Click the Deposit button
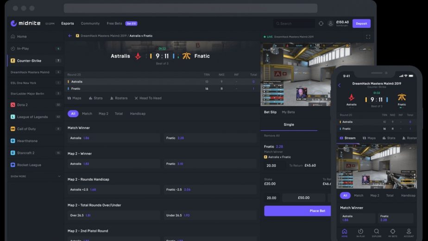Screen dimensions: 428x241 coord(361,24)
